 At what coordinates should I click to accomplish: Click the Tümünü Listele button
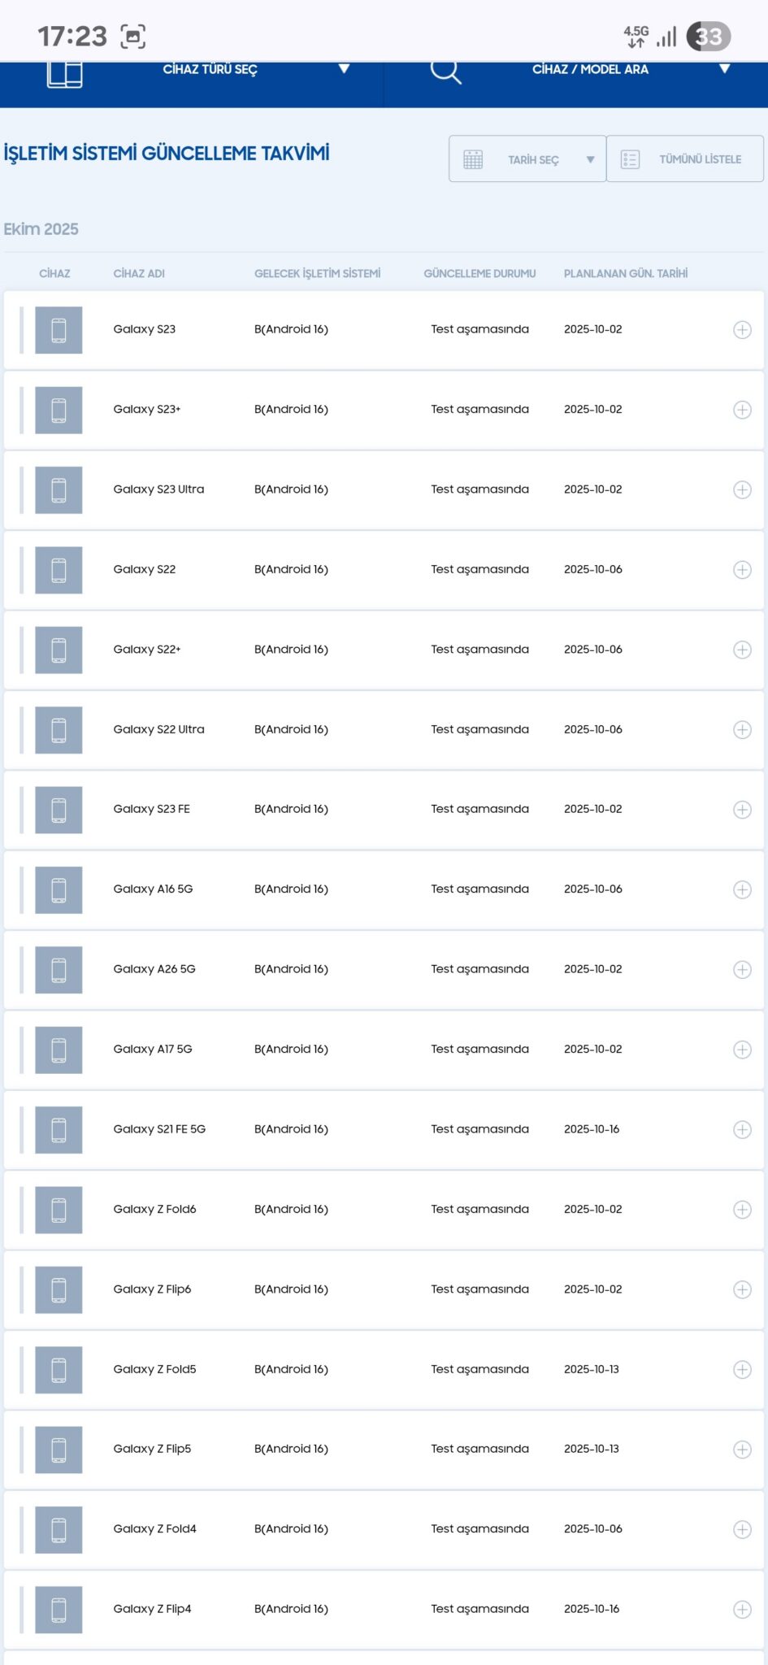coord(700,159)
